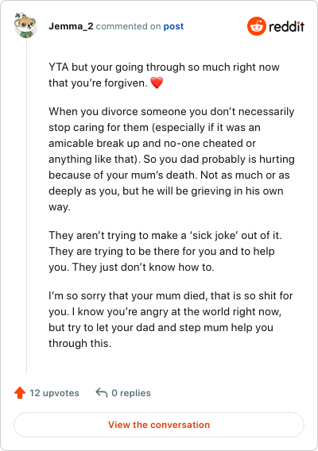The width and height of the screenshot is (318, 451).
Task: Open Jemma_2's koala avatar image
Action: (x=25, y=25)
